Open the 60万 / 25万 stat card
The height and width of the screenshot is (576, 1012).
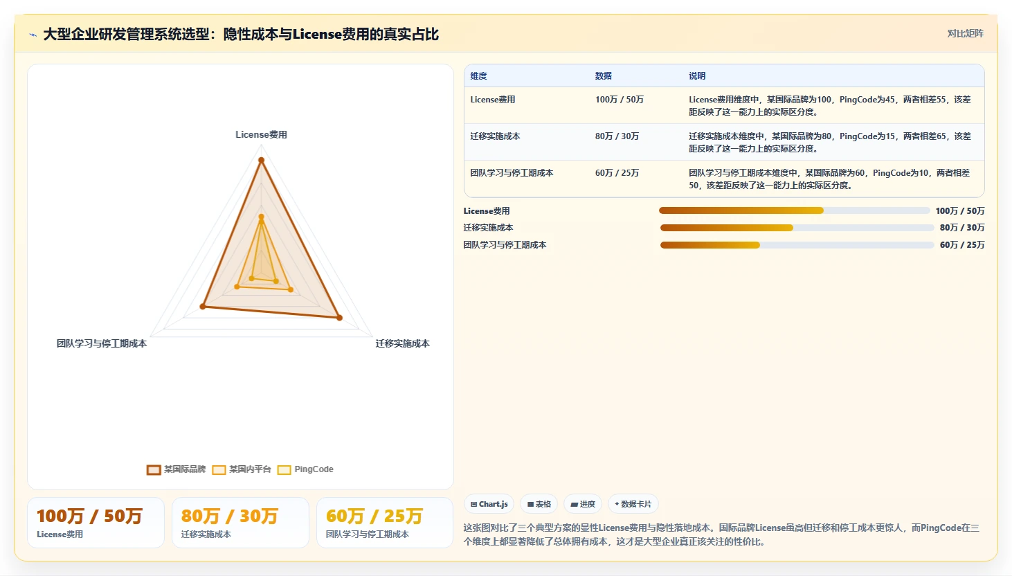385,523
